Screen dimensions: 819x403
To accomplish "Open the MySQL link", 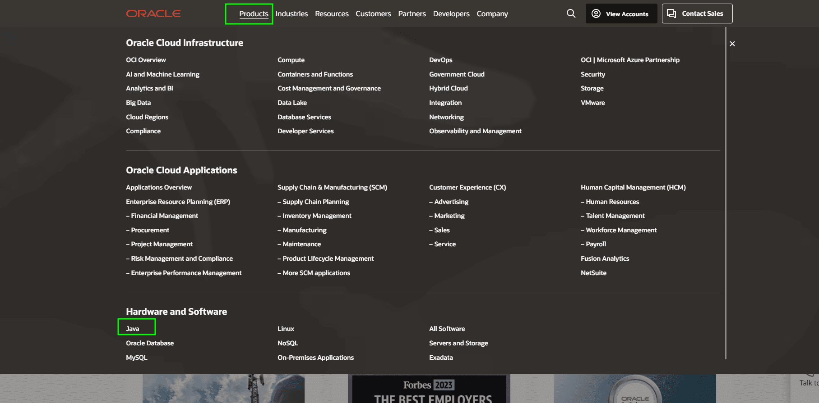I will point(137,358).
